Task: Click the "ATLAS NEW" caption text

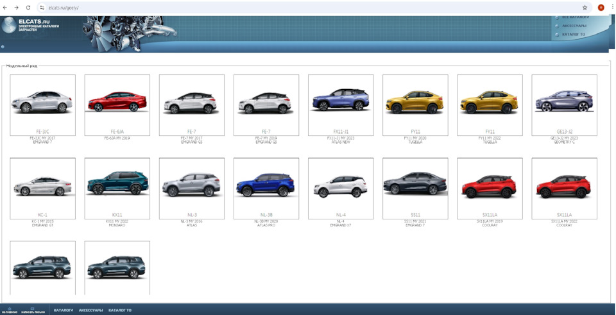Action: [x=341, y=142]
